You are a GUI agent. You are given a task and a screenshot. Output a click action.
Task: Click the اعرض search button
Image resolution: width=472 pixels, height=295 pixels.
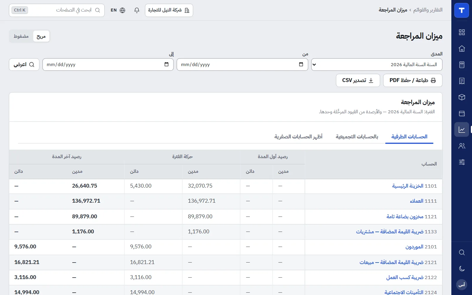pyautogui.click(x=24, y=65)
